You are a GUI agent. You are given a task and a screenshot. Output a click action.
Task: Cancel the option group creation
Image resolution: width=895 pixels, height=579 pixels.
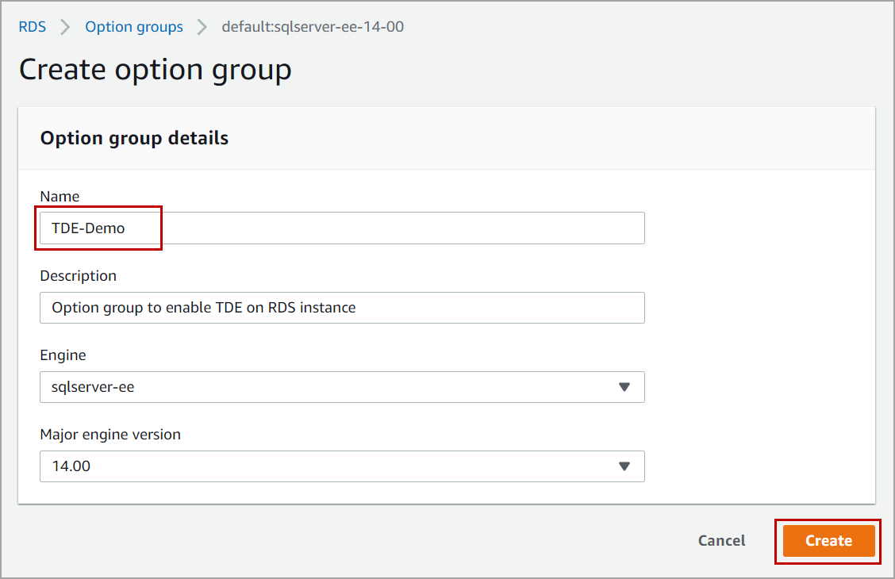point(721,541)
